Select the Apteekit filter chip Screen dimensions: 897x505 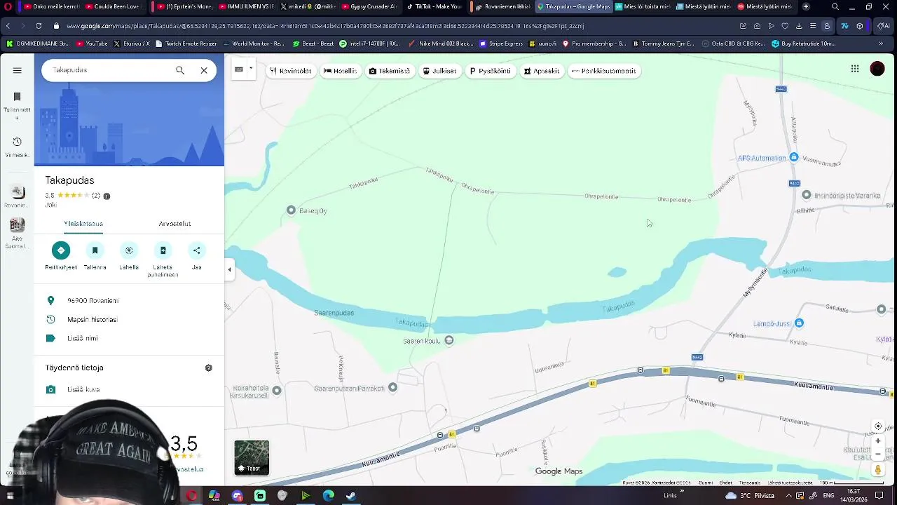pos(542,71)
